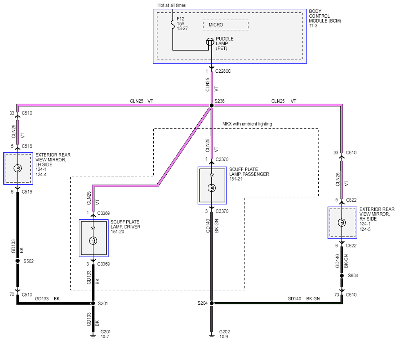Open Scuff Plate Lamp Driver 151-20 reference
Image resolution: width=398 pixels, height=342 pixels.
117,232
